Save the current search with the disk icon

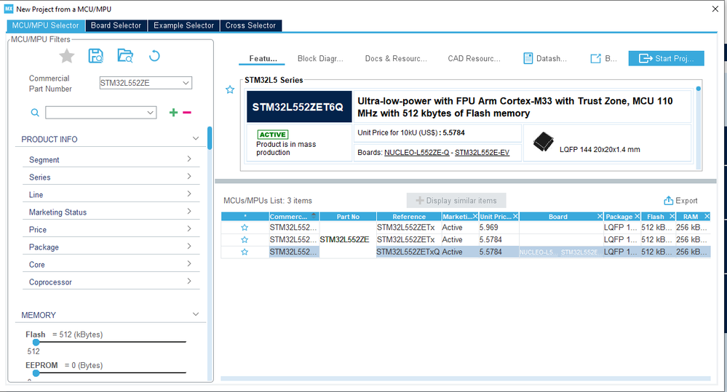95,56
